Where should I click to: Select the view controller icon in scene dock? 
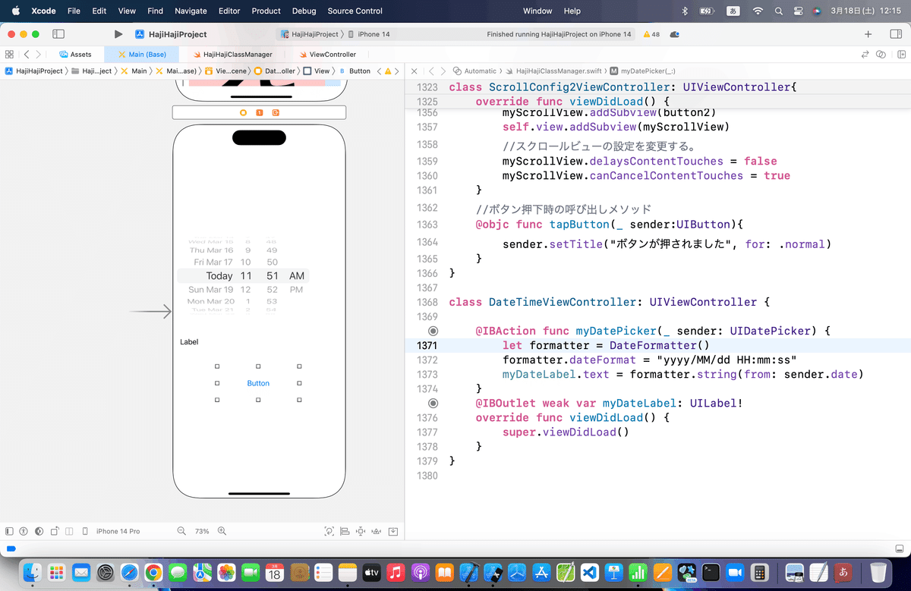pyautogui.click(x=243, y=112)
